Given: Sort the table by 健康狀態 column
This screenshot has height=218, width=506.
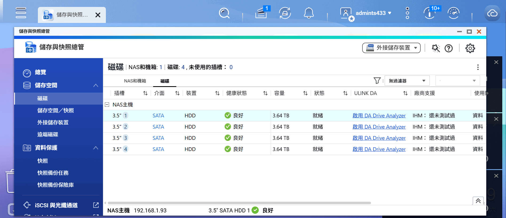Looking at the screenshot, I should coord(265,93).
